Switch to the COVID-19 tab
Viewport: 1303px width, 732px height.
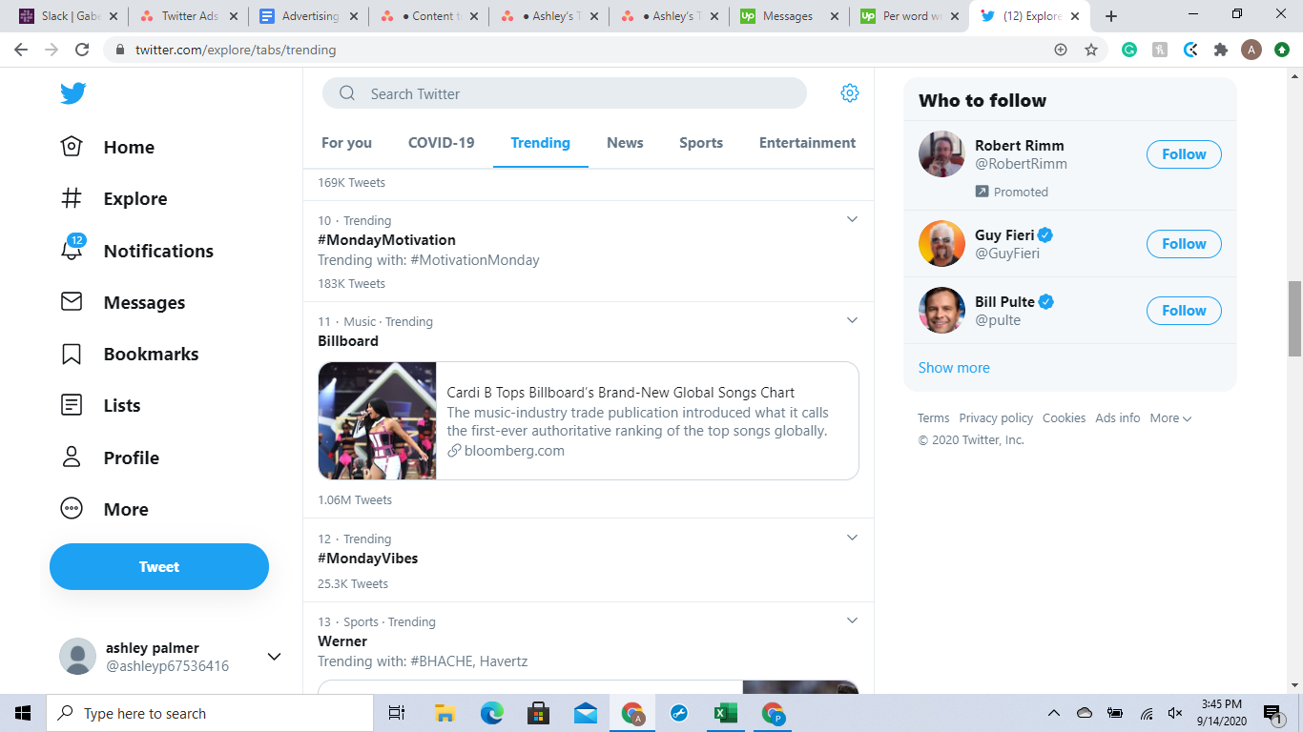click(x=441, y=143)
